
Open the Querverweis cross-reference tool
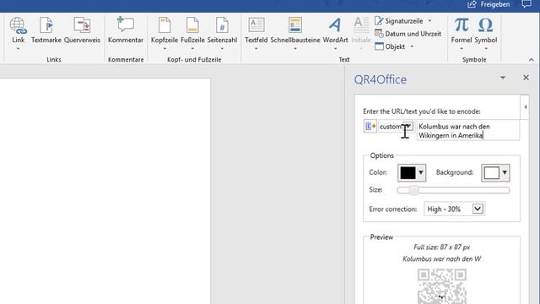tap(82, 31)
